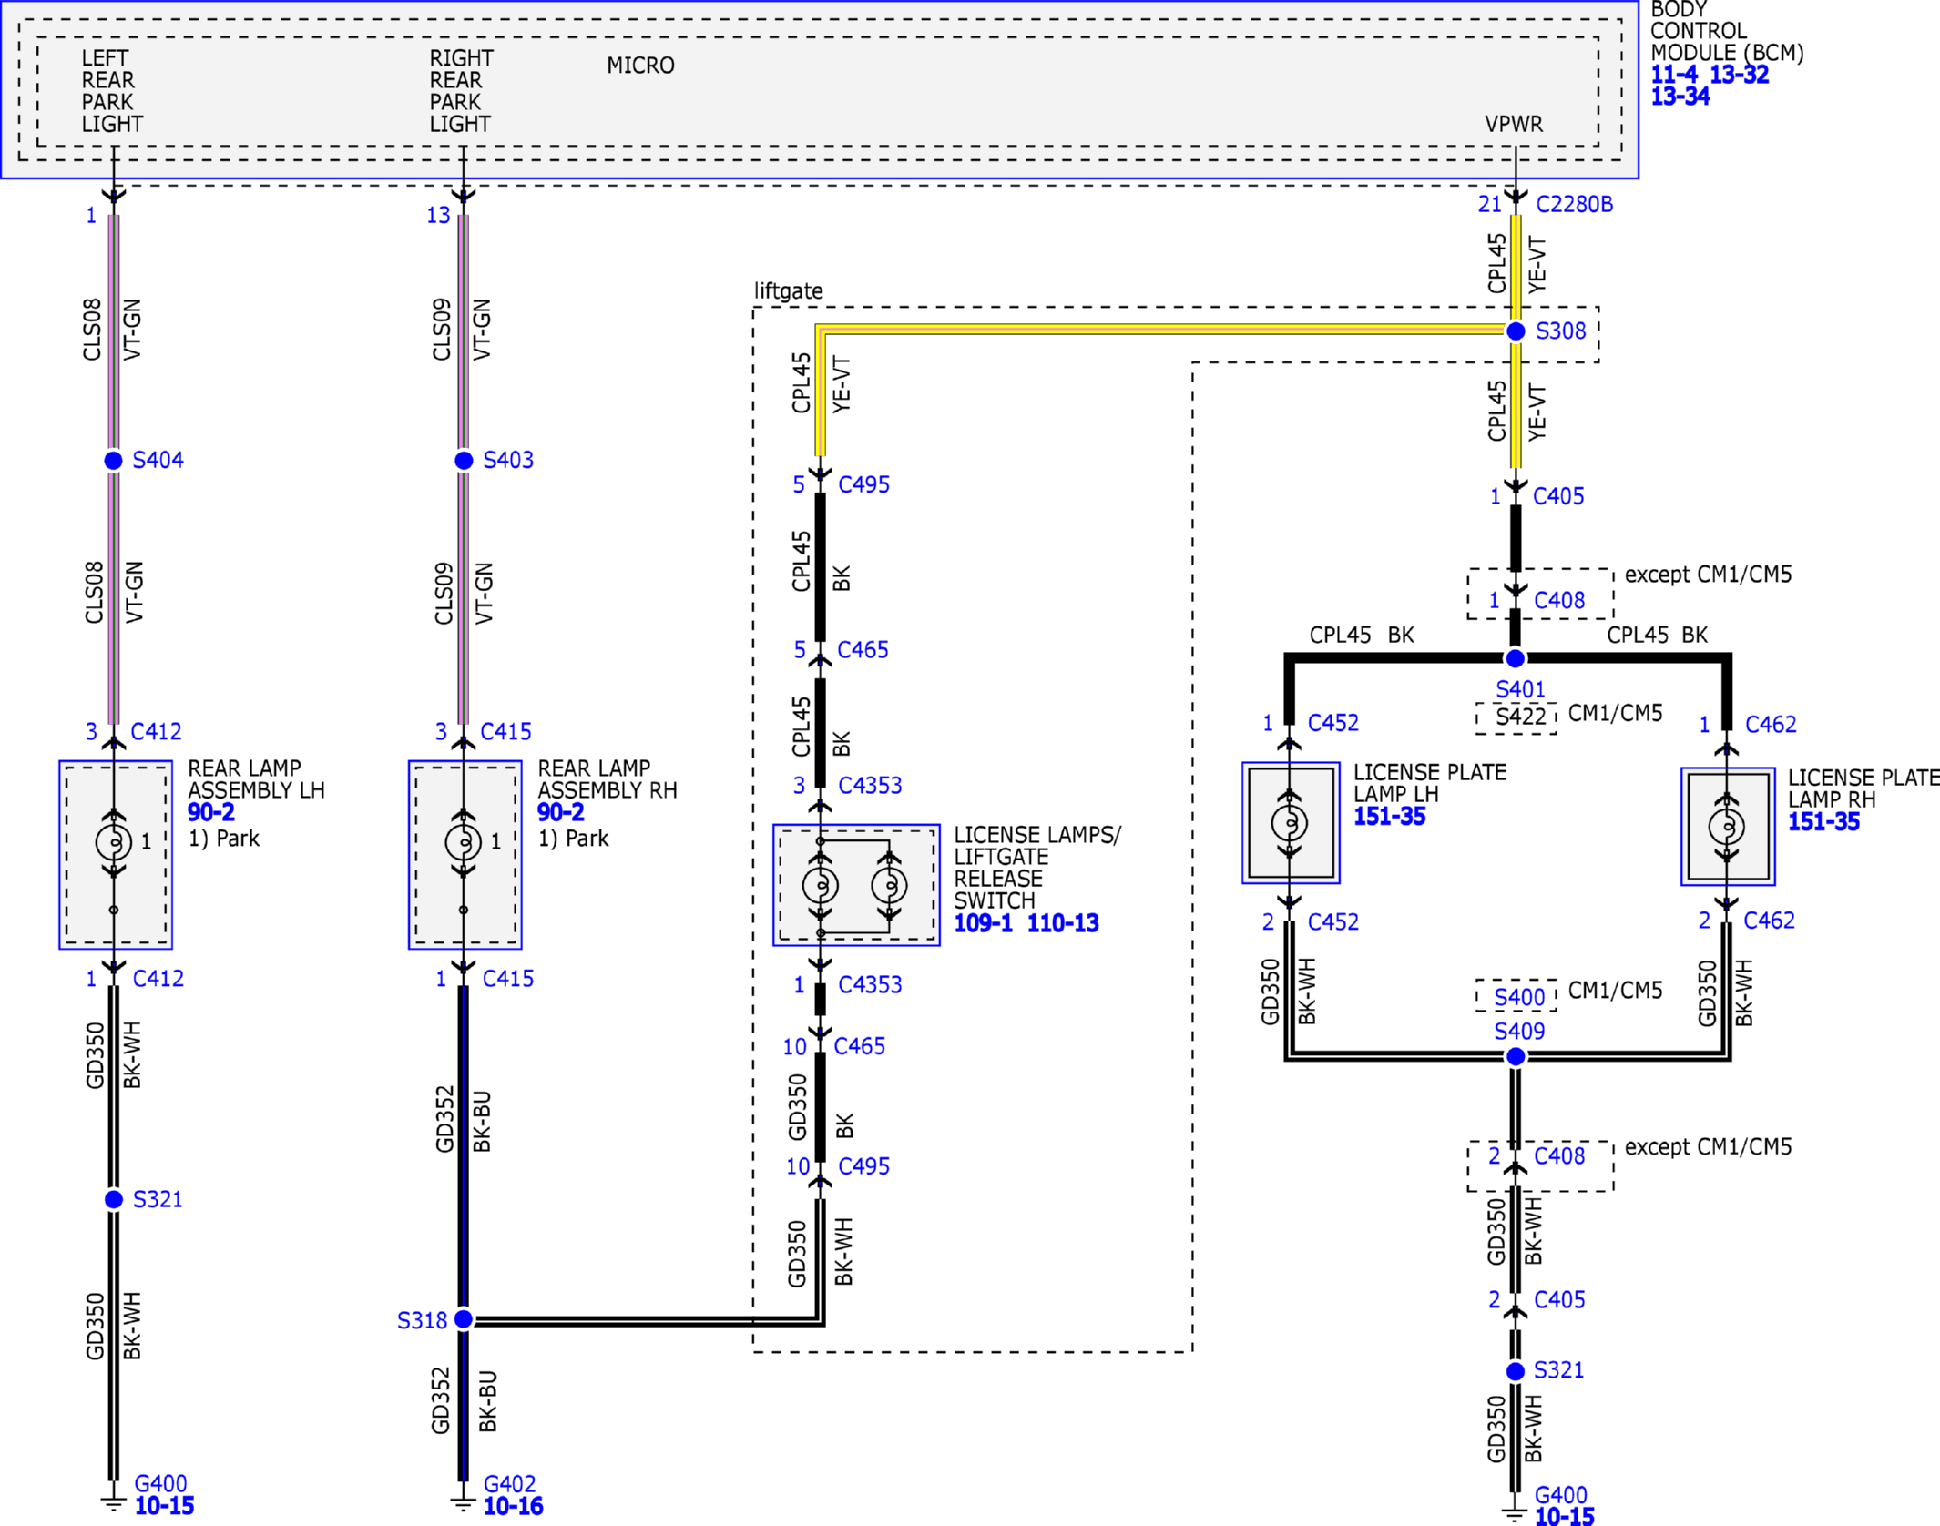The image size is (1940, 1526).
Task: Open the 110-13 reference link
Action: 1063,923
